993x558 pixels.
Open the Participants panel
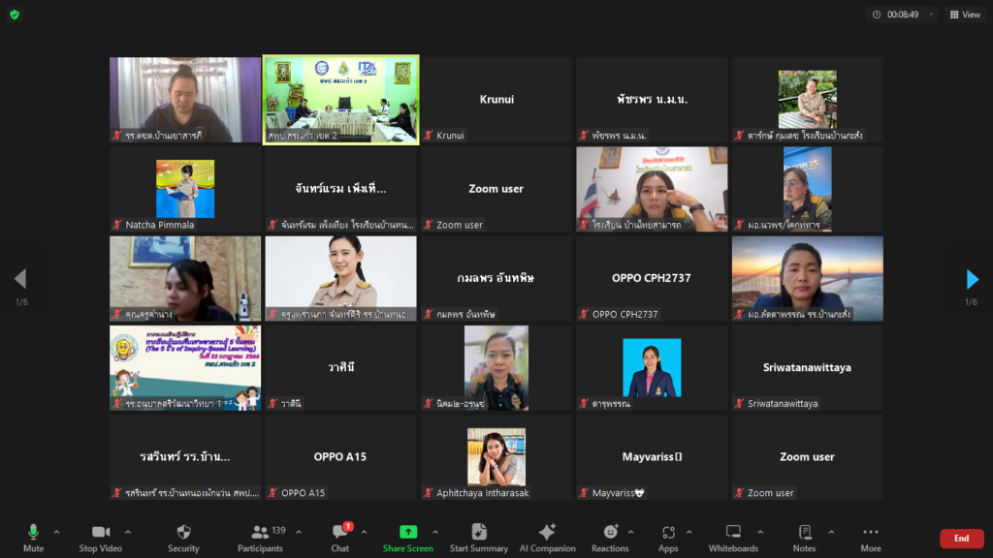(259, 537)
